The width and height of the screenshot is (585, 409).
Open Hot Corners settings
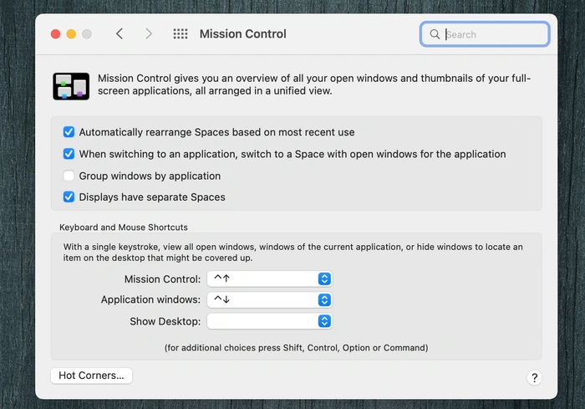[91, 376]
